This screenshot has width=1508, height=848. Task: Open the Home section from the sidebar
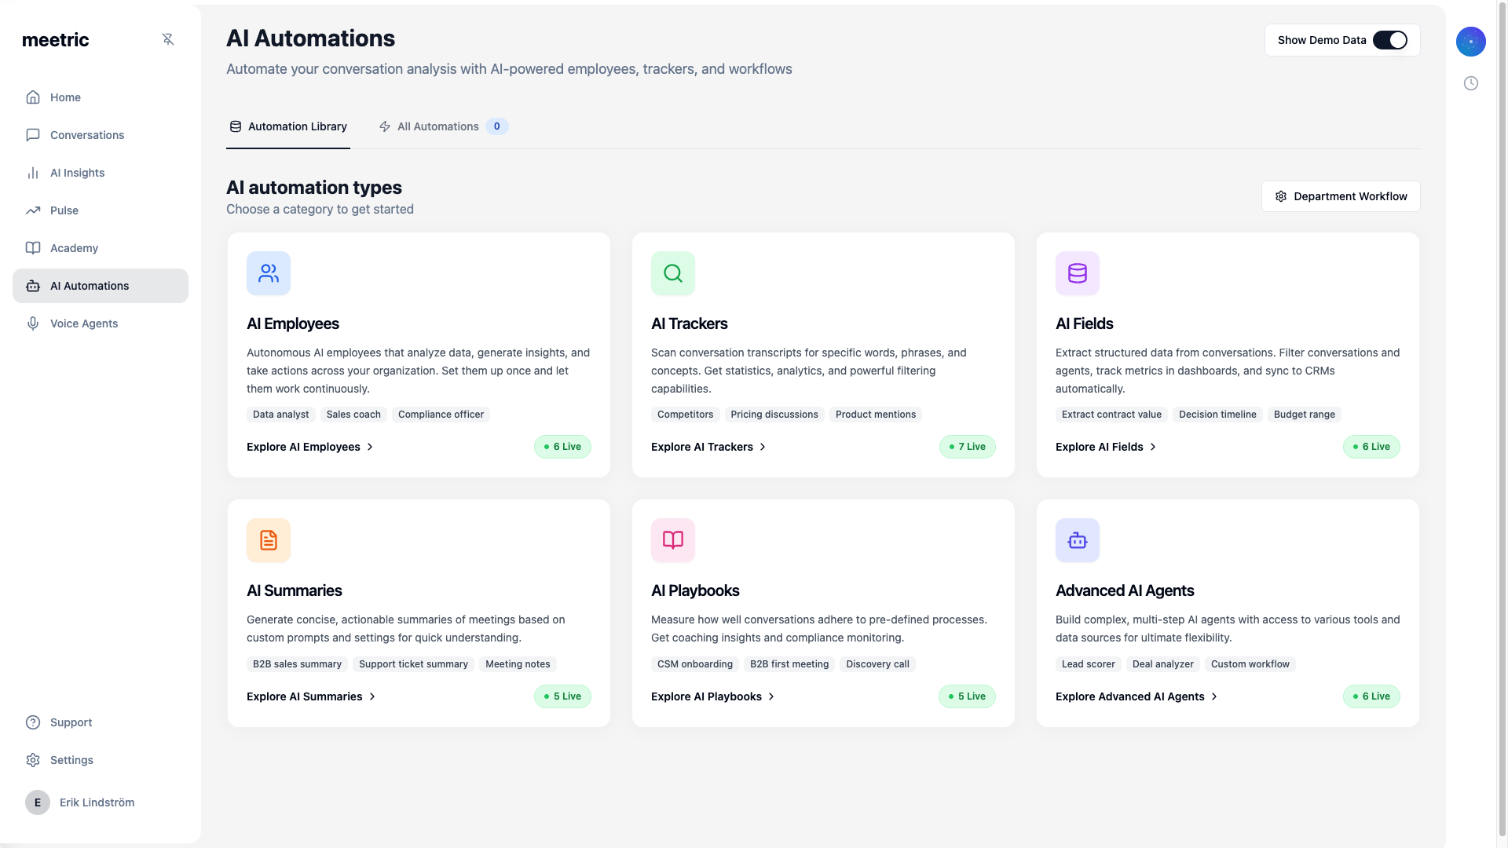click(x=65, y=97)
